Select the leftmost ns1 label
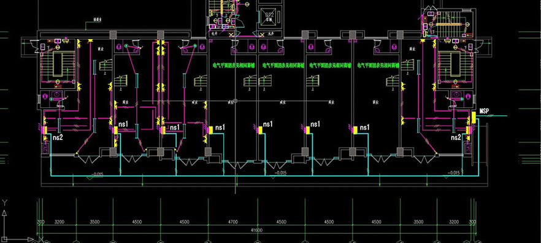The height and width of the screenshot is (243, 541). [x=123, y=124]
